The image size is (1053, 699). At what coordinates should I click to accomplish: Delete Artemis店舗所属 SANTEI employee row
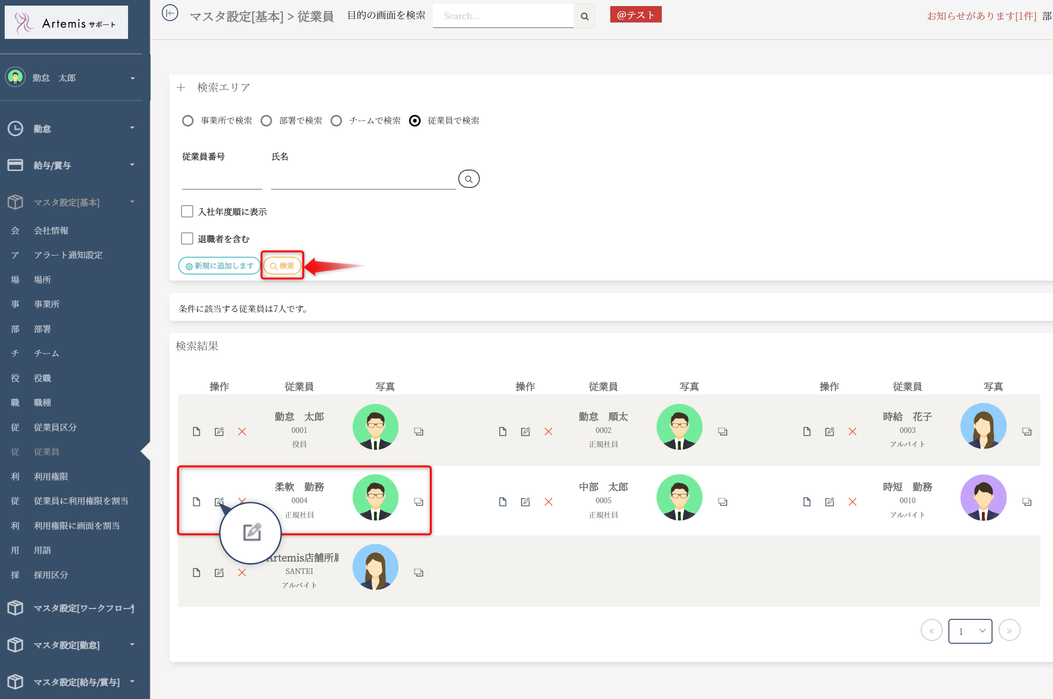[242, 573]
